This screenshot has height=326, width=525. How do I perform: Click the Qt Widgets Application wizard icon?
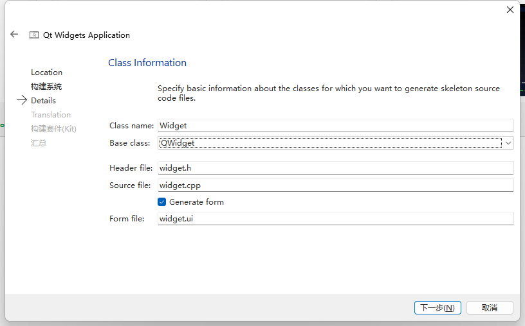point(34,35)
